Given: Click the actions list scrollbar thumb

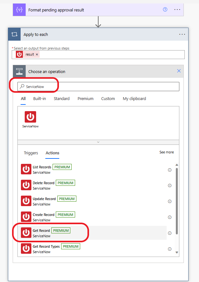Looking at the screenshot, I should point(177,201).
